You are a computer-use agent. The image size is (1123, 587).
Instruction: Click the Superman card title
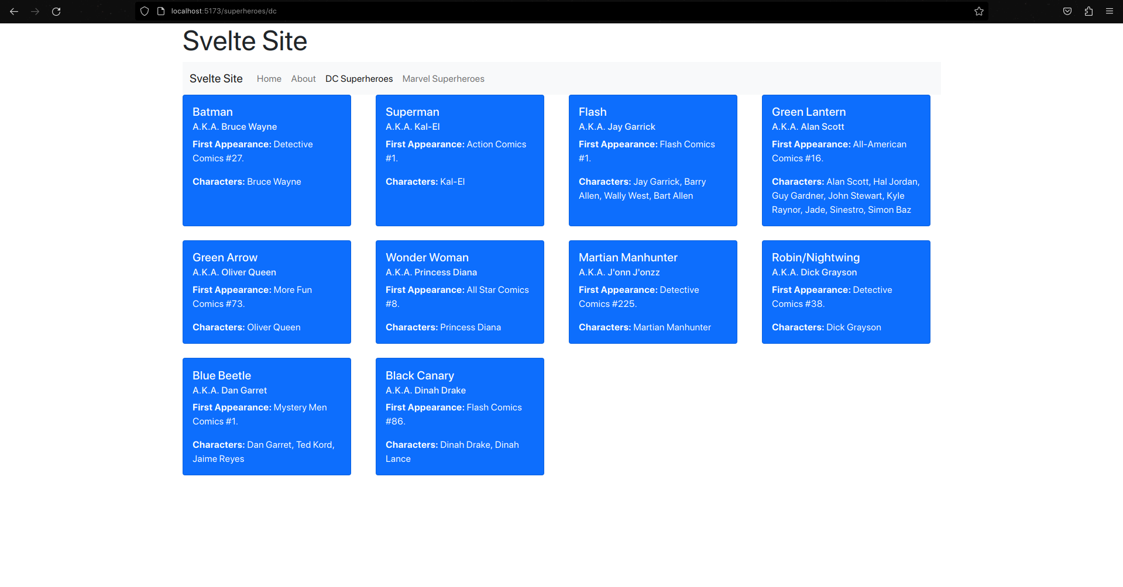413,112
